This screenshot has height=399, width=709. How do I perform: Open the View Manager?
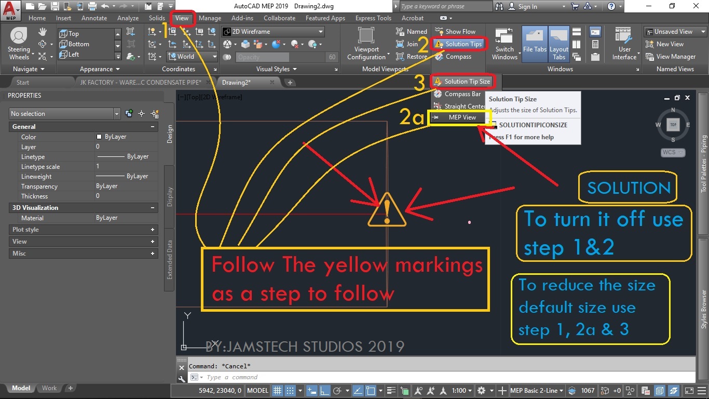(x=670, y=57)
